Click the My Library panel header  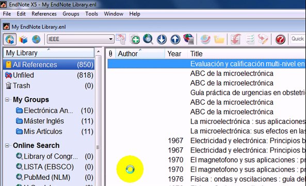(49, 53)
